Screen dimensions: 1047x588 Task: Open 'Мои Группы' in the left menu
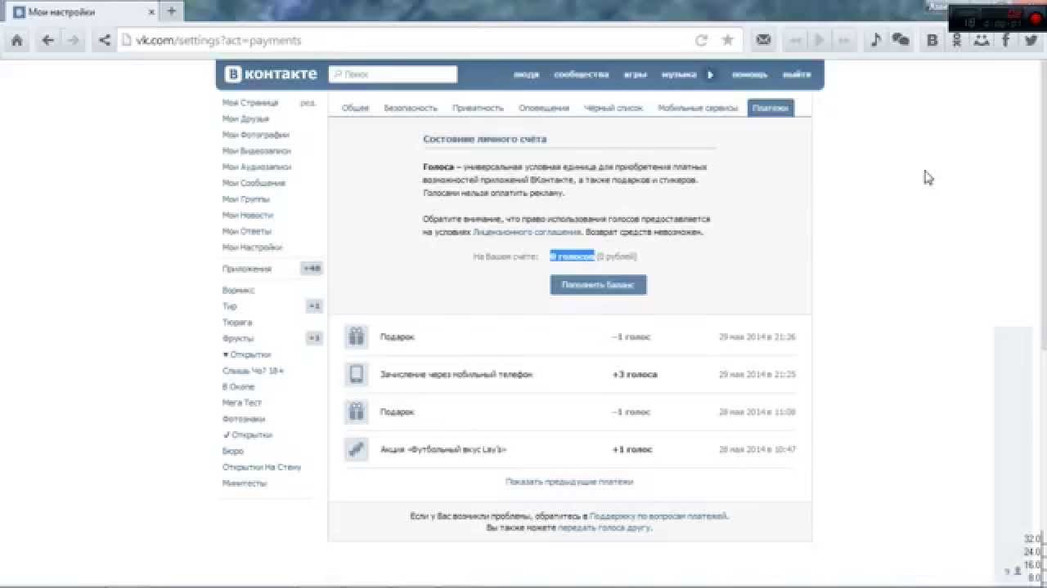(x=246, y=199)
